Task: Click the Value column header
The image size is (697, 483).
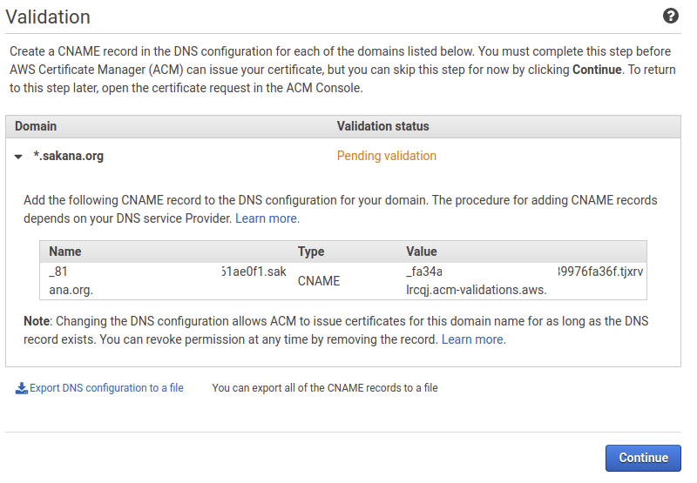Action: pos(421,252)
